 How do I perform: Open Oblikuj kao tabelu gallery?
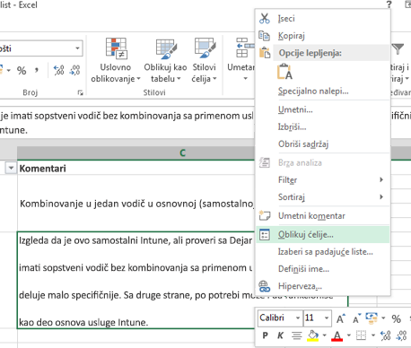[x=165, y=61]
